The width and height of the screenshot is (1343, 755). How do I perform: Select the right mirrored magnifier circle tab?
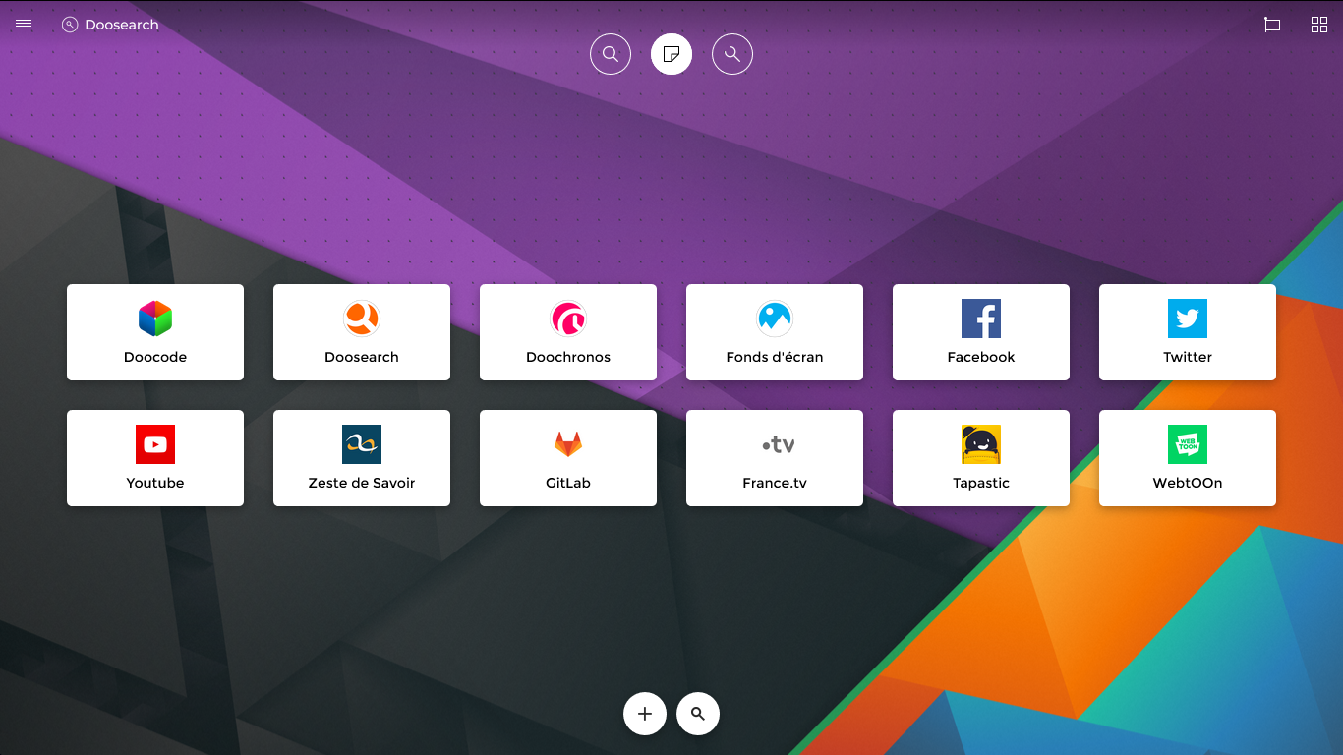[732, 54]
